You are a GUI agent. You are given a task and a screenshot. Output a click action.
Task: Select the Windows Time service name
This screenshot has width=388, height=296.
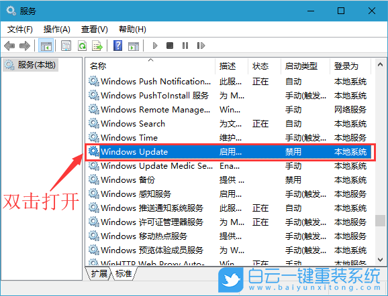pyautogui.click(x=129, y=137)
